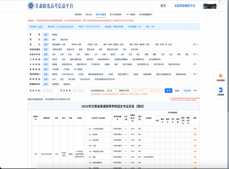This screenshot has height=169, width=229.
Task: Click the 院校名称 input field
Action: click(x=50, y=91)
